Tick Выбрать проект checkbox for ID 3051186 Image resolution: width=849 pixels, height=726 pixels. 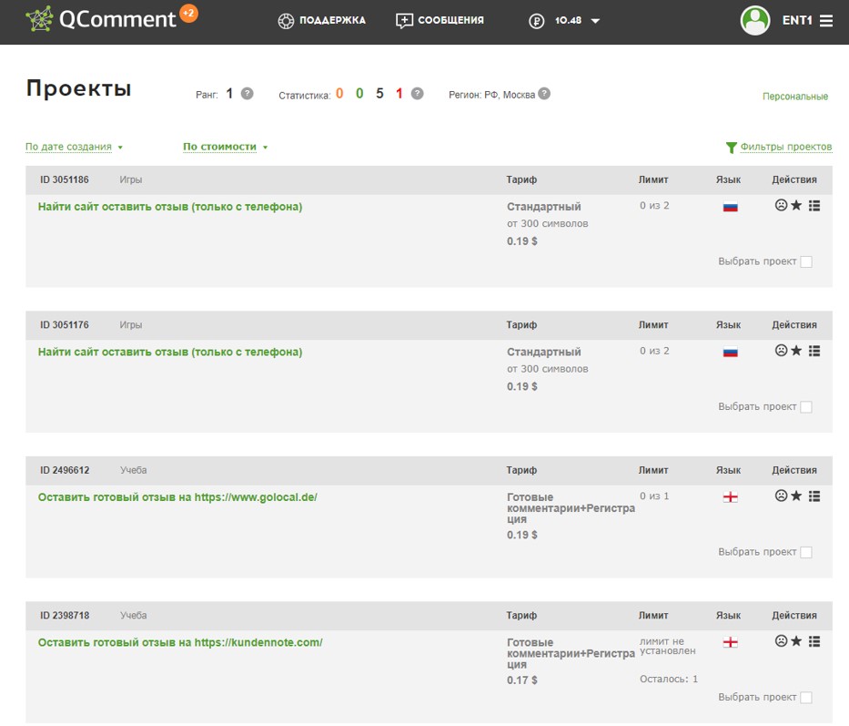[x=805, y=261]
